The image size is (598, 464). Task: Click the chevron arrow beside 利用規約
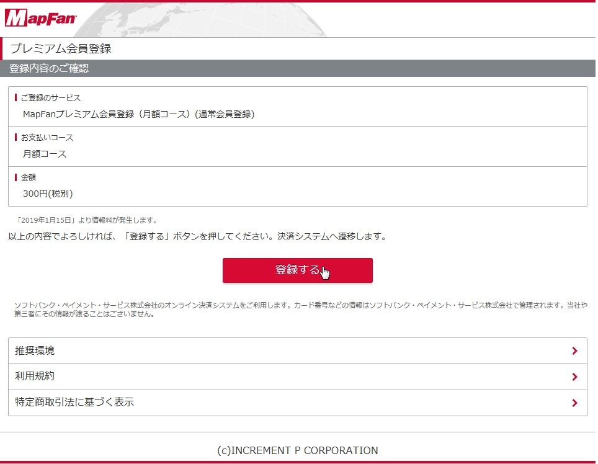pyautogui.click(x=574, y=377)
